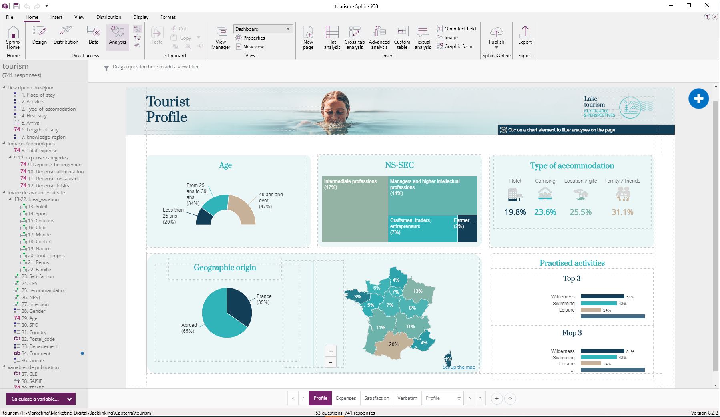This screenshot has height=417, width=720.
Task: Click the Export icon
Action: coord(525,37)
